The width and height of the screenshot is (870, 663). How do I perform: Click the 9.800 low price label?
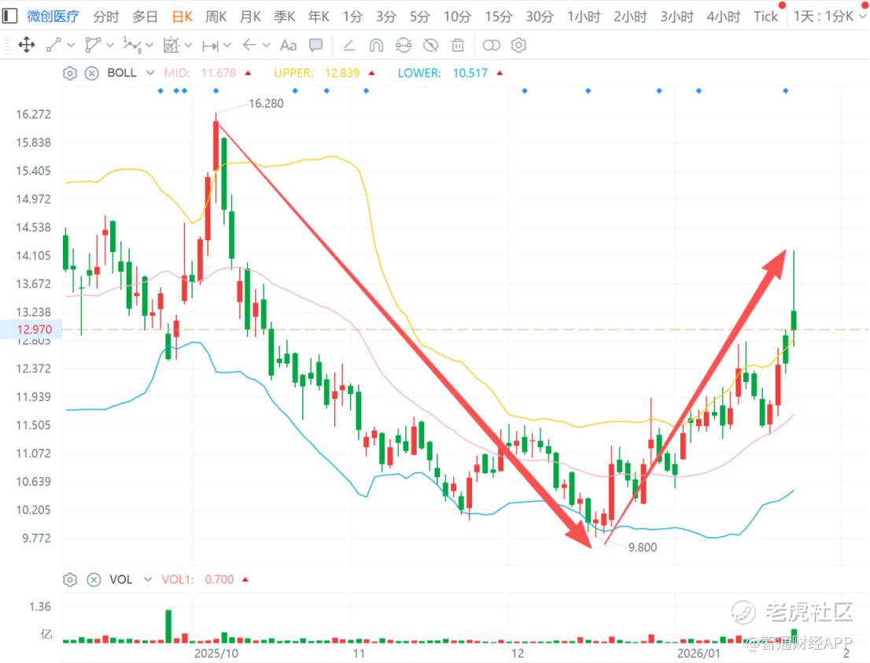(643, 547)
